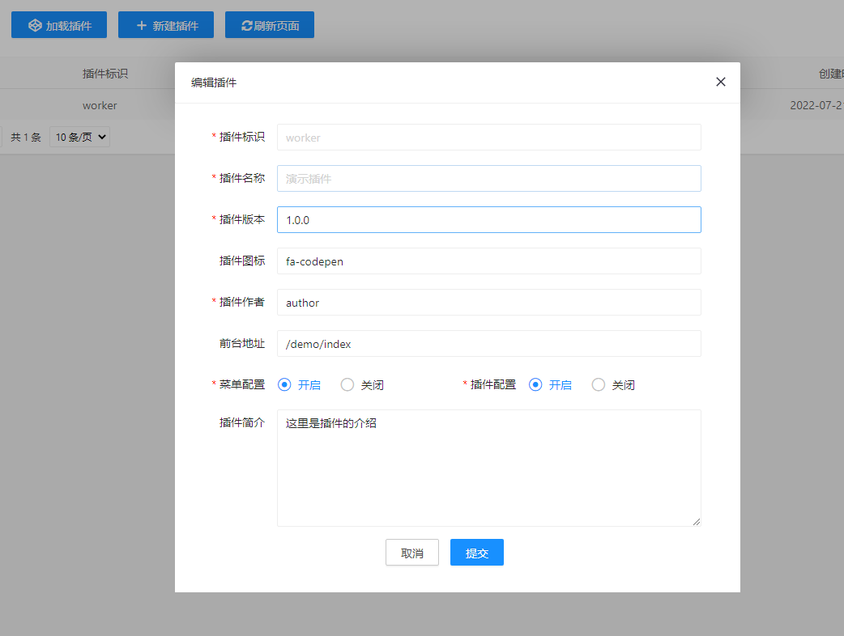Screen dimensions: 844x636
Task: Select 关闭 radio for 插件配置
Action: point(599,385)
